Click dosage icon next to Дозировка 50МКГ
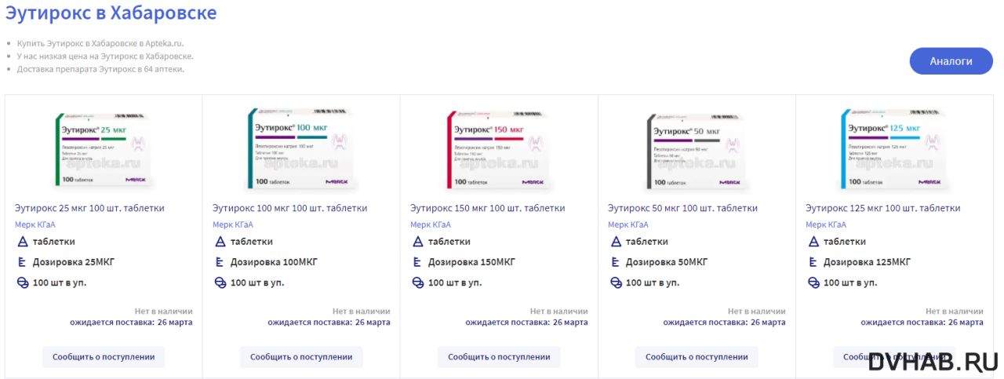The height and width of the screenshot is (379, 1004). point(615,262)
